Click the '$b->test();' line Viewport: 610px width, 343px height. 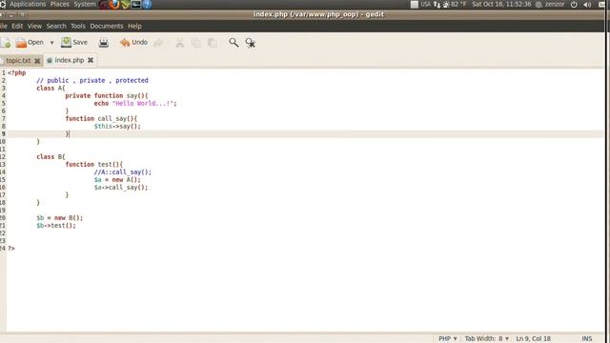point(56,226)
